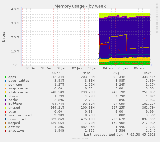Viewport: 160px width, 142px height.
Task: Click the '3.0 G' axis tick label
Action: point(15,23)
